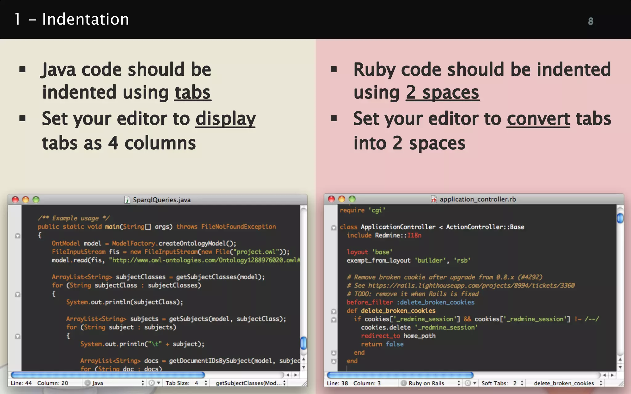Click the green zoom button of SparqlQueries.java window
The width and height of the screenshot is (631, 394).
tap(36, 199)
